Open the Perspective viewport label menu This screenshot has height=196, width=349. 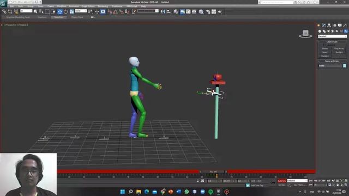[x=11, y=25]
